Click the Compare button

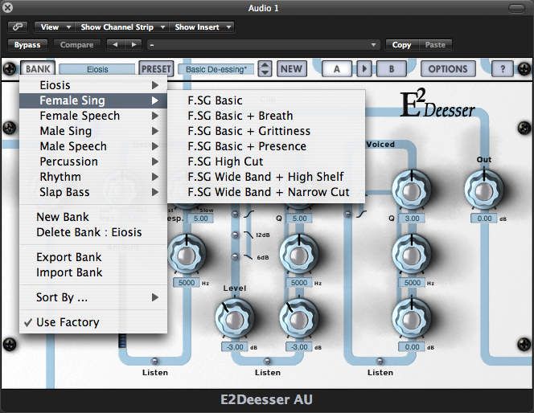click(76, 44)
